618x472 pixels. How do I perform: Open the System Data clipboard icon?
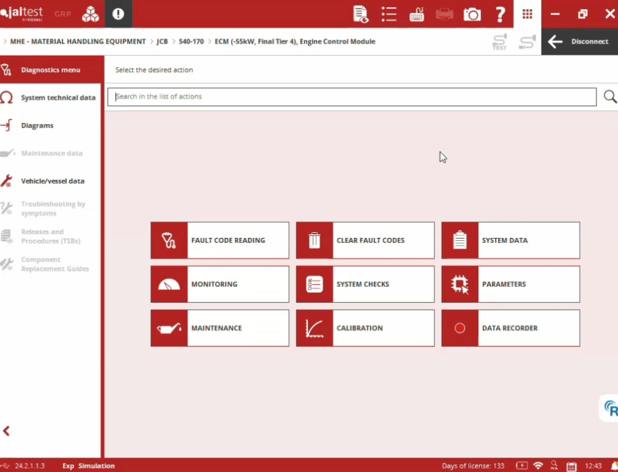point(460,240)
